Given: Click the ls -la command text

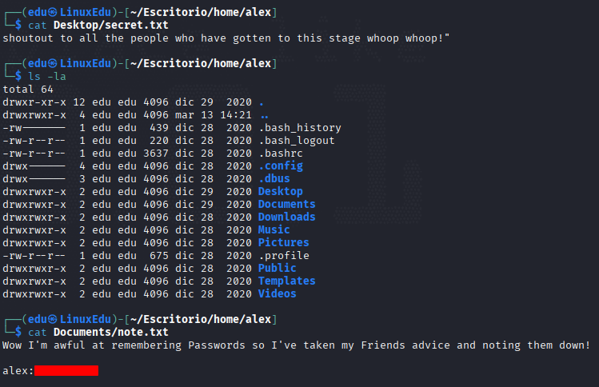Looking at the screenshot, I should point(47,77).
